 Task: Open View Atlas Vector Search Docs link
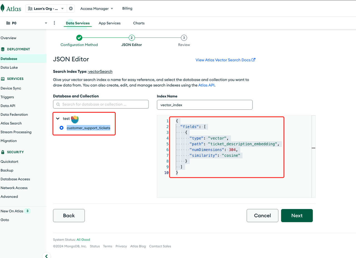click(x=225, y=60)
